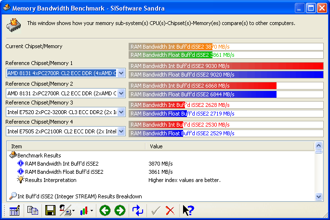Maximize the Memory Bandwidth Benchmark window
This screenshot has width=330, height=220.
(311, 8)
